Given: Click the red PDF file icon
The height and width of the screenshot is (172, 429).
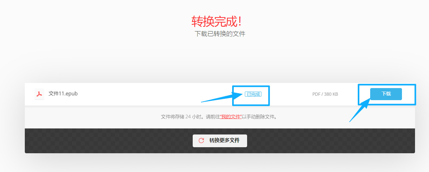Looking at the screenshot, I should [39, 94].
